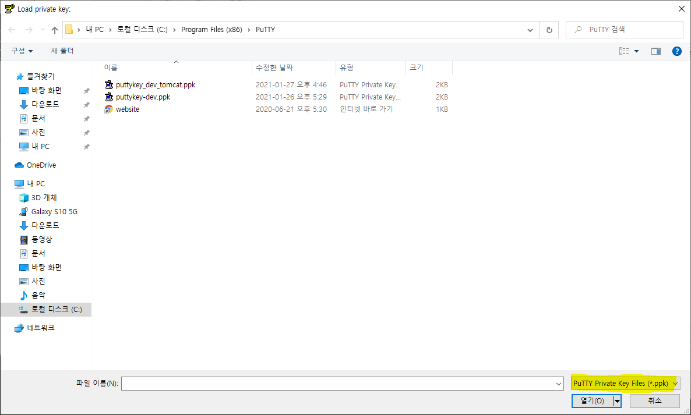691x415 pixels.
Task: Select 내 PC root in navigation tree
Action: [30, 183]
